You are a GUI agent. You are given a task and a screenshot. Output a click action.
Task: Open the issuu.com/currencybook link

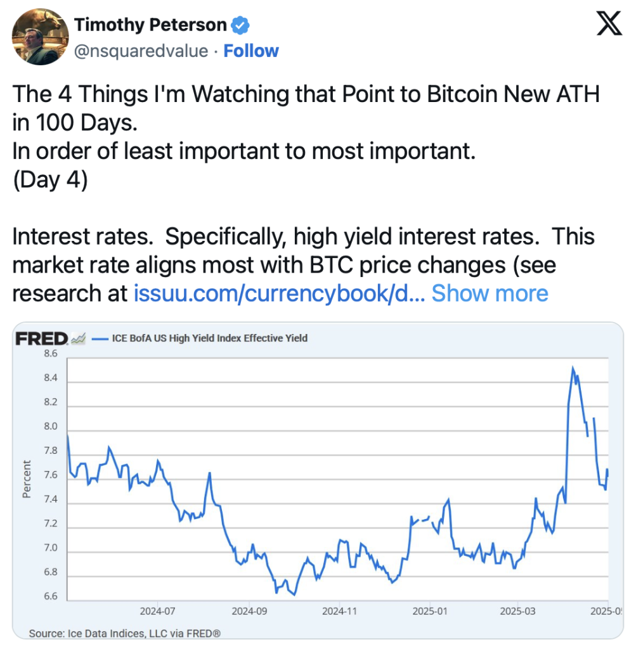[x=279, y=293]
